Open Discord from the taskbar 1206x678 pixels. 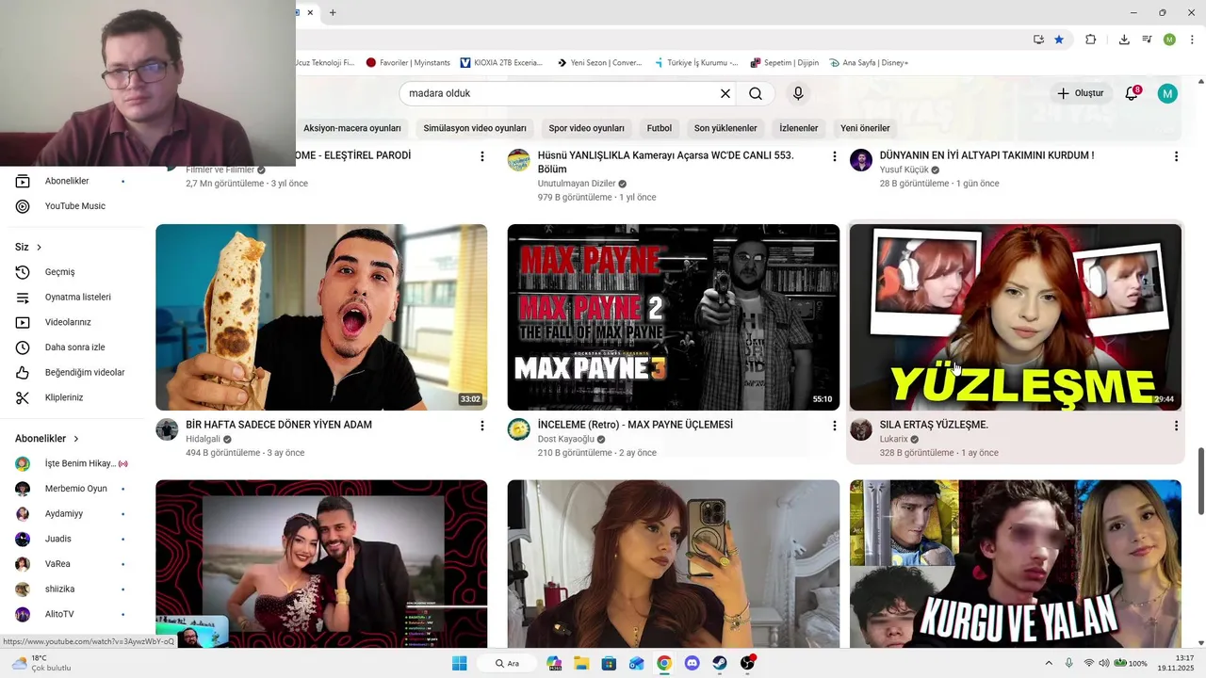693,663
